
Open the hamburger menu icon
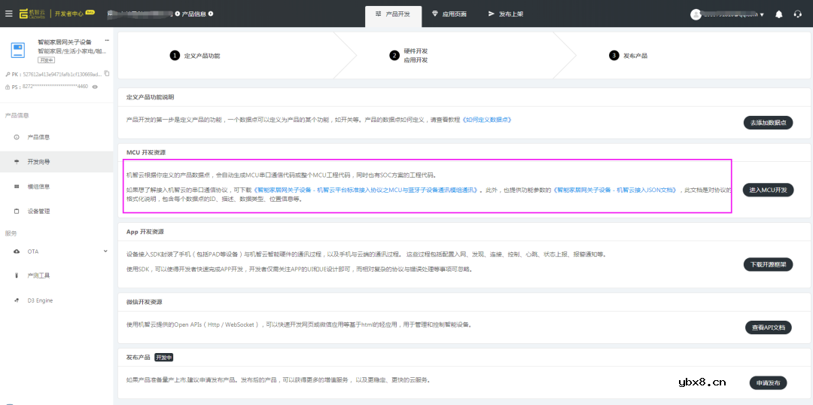[9, 14]
